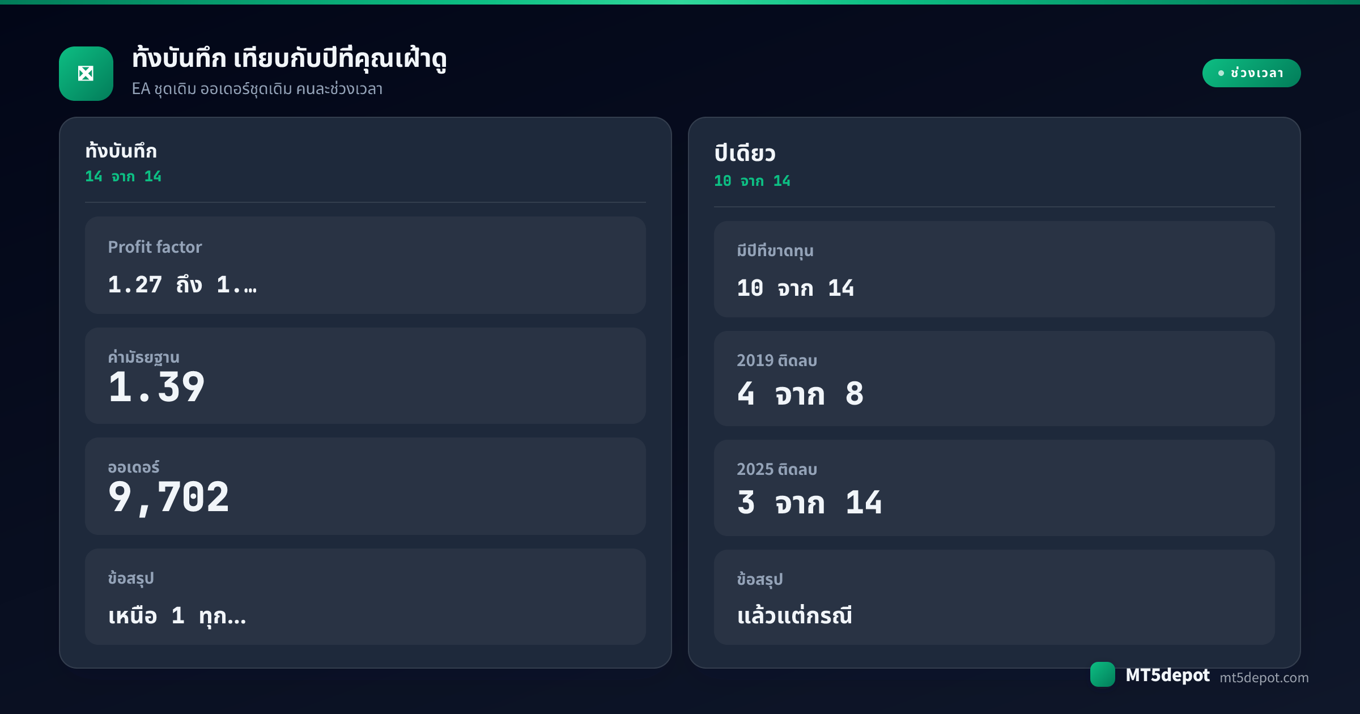Image resolution: width=1360 pixels, height=714 pixels.
Task: Expand truncated Profit factor value 1.27 ถึง 1…
Action: pyautogui.click(x=182, y=284)
